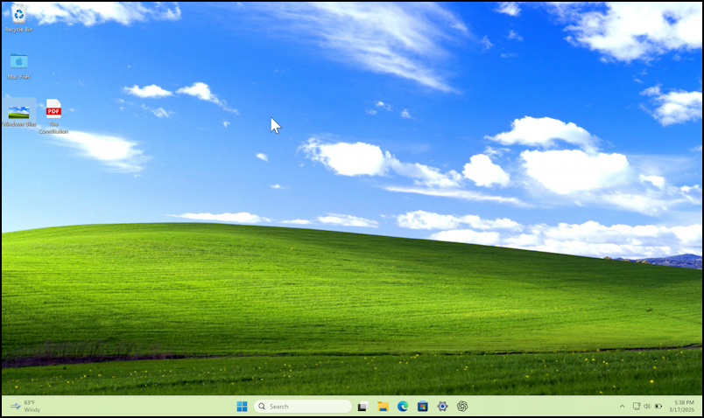The width and height of the screenshot is (704, 418).
Task: Click the taskbar Search box
Action: pos(303,407)
